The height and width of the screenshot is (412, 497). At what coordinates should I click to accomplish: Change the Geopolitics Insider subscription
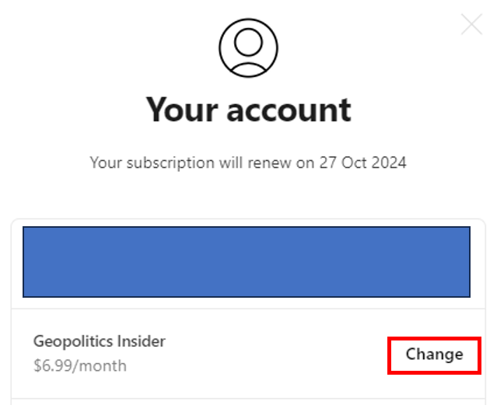tap(434, 355)
